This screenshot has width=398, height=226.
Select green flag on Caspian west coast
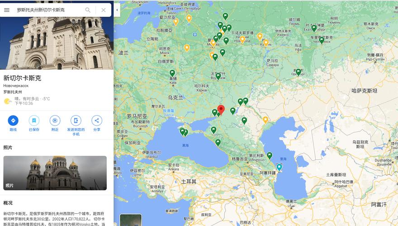270,155
